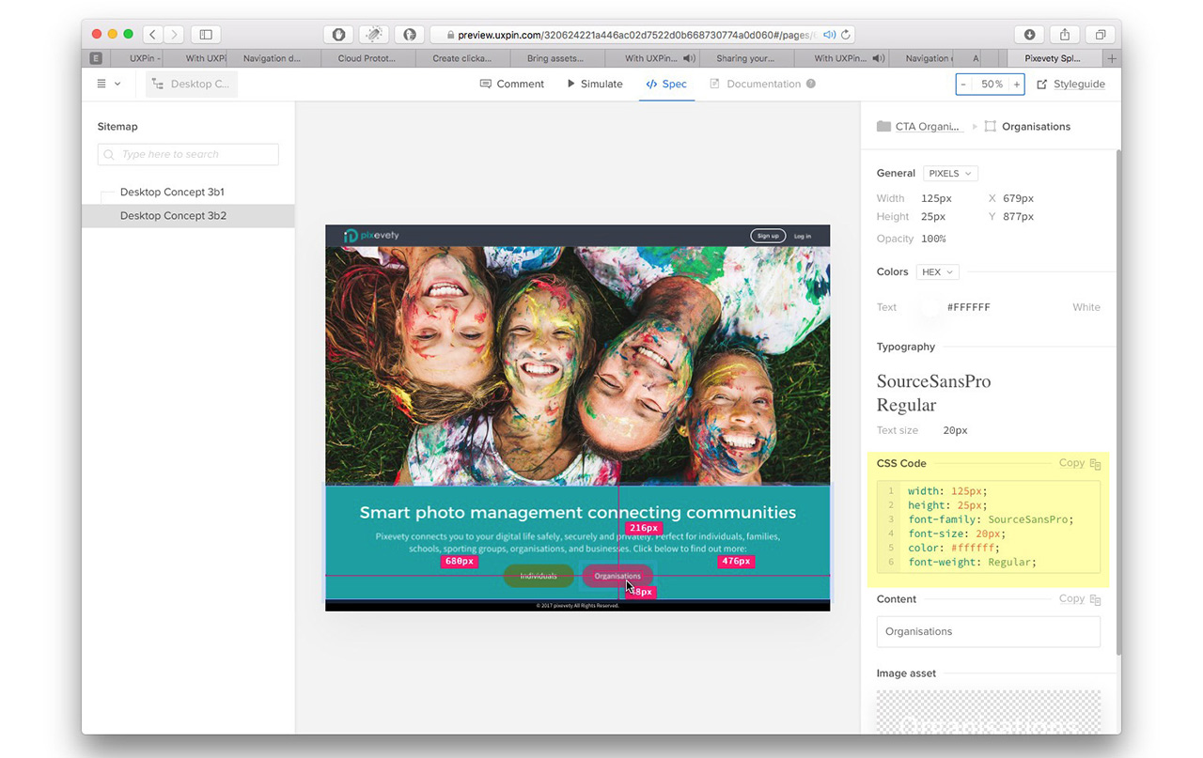Switch to the Navigation d... browser tab
The width and height of the screenshot is (1203, 758).
272,58
